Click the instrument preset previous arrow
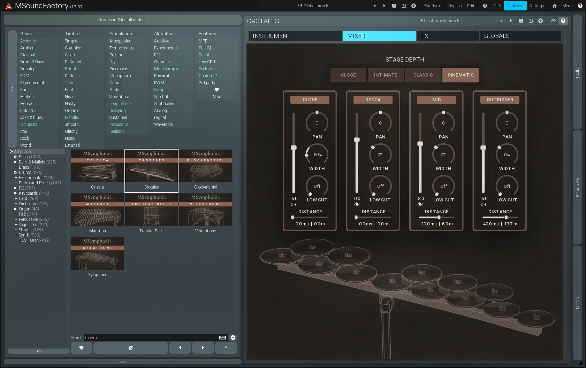The height and width of the screenshot is (368, 586). (x=502, y=21)
